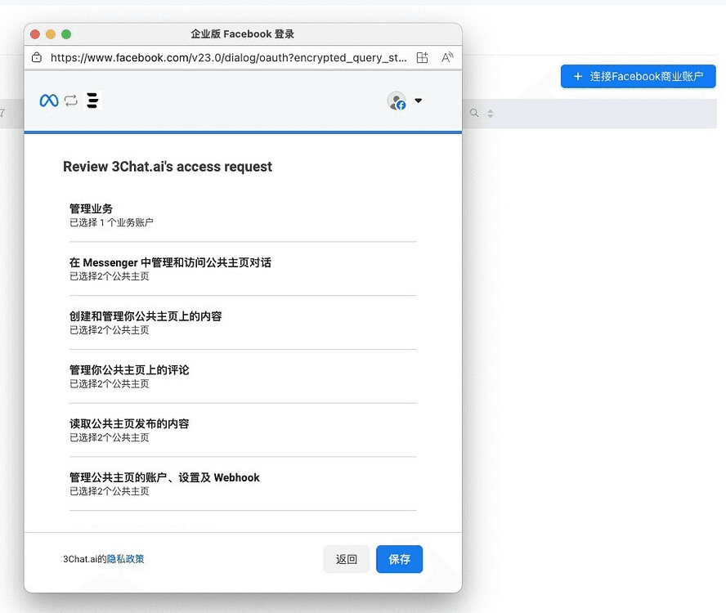Select 在 Messenger 中管理和访问公共主页对话 row

[243, 269]
